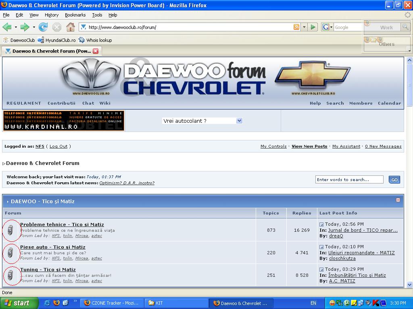413x309 pixels.
Task: Collapse the DAEWOO - Tico și Matiz category
Action: 398,200
